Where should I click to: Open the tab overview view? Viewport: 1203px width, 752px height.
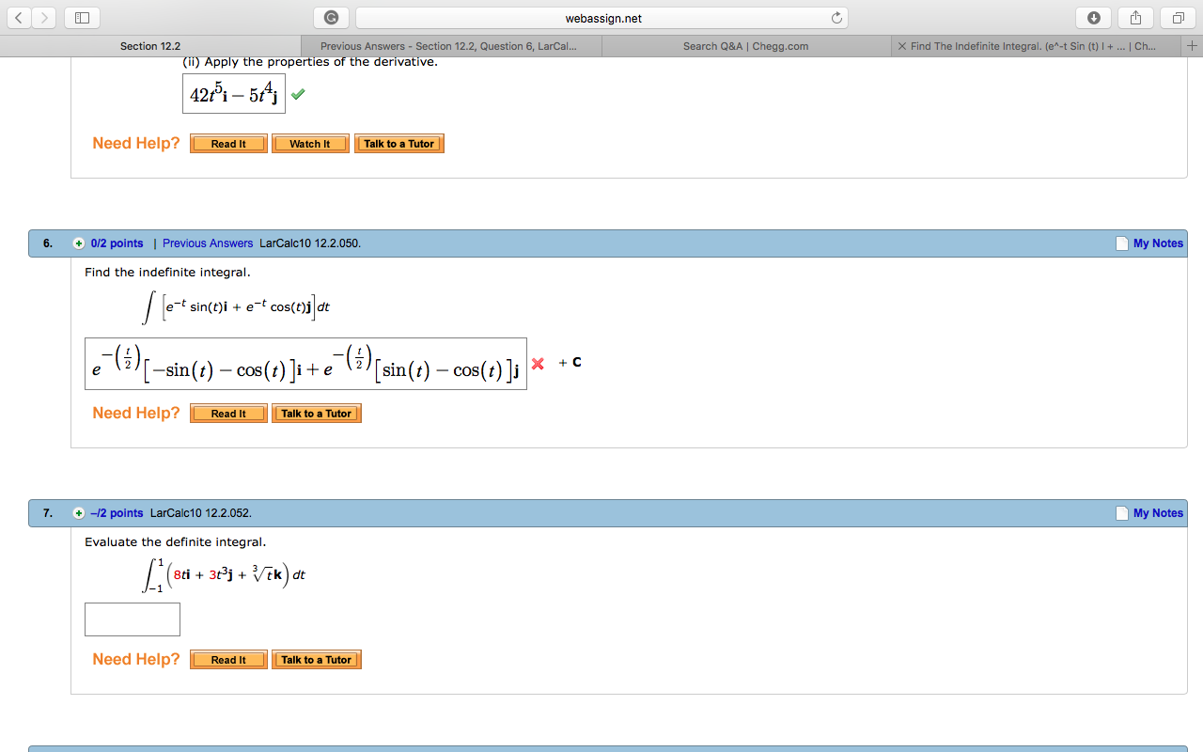point(1176,17)
